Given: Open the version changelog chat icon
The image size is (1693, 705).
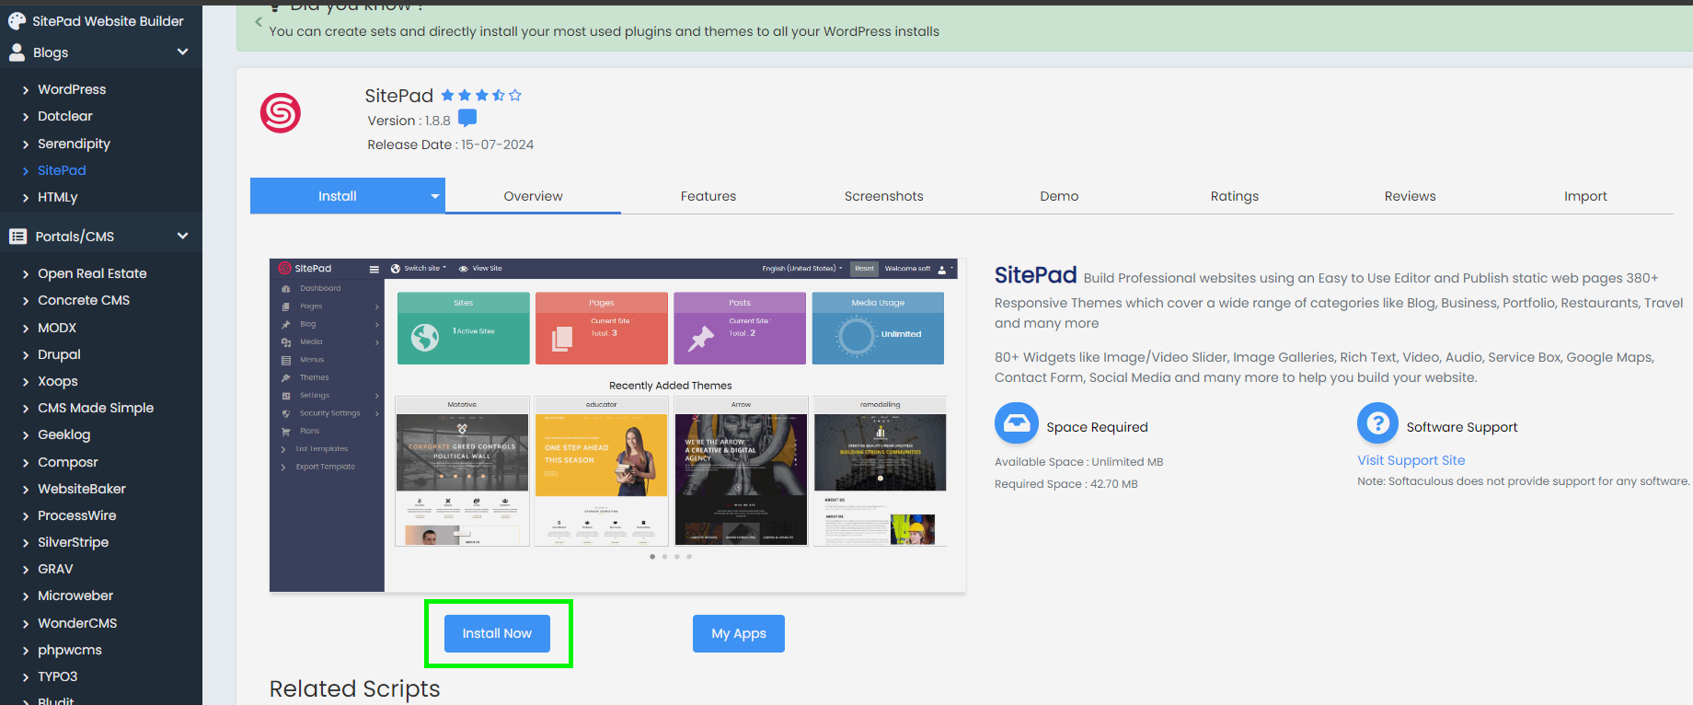Looking at the screenshot, I should point(467,118).
